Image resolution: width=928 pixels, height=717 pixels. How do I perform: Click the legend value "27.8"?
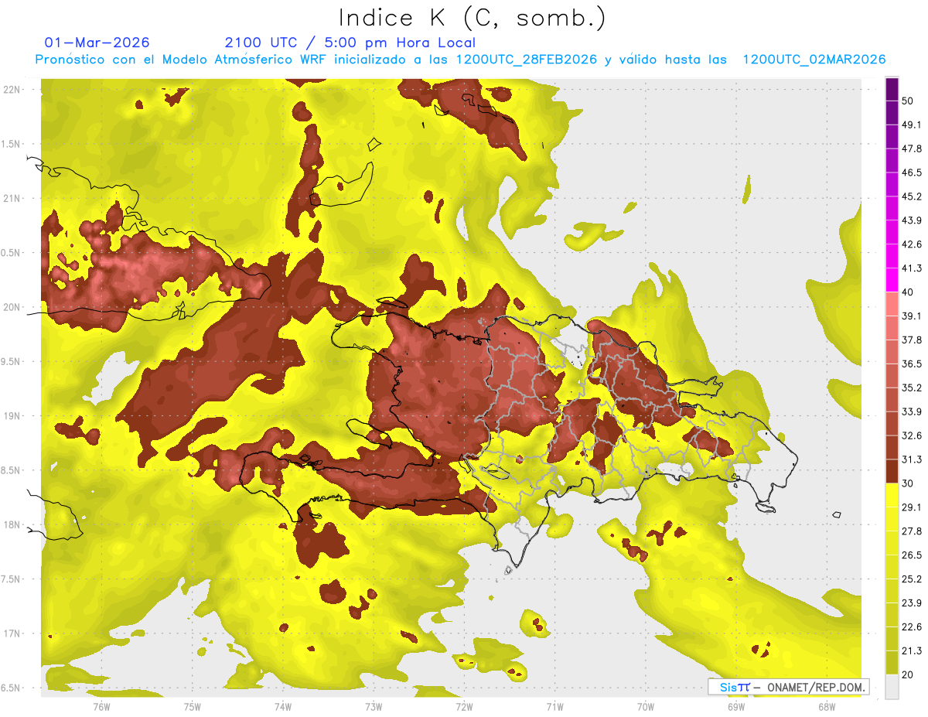[x=911, y=531]
